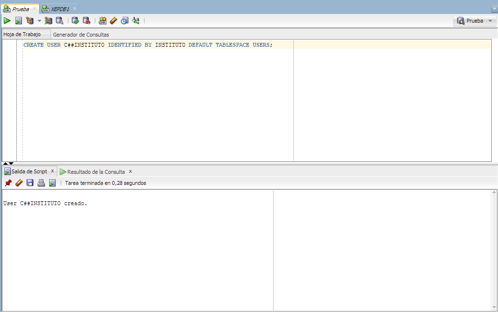Close the Salida de Script tab

52,171
